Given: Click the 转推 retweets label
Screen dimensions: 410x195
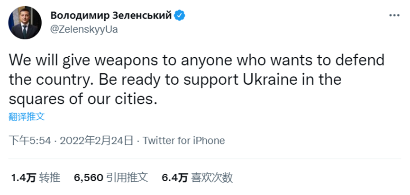Looking at the screenshot, I should pyautogui.click(x=50, y=178).
